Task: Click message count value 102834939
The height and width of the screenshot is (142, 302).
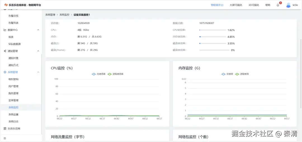Action: click(84, 23)
